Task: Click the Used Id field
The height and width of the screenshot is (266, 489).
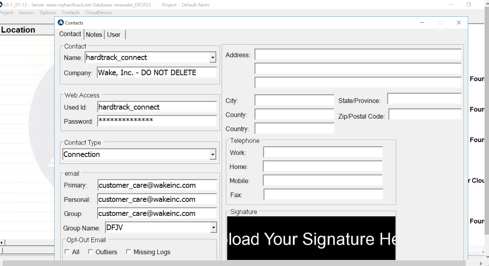Action: click(x=157, y=107)
